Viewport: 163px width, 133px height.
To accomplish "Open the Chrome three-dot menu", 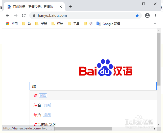I will 155,15.
